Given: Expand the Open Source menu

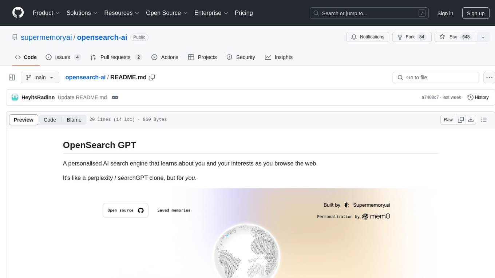Looking at the screenshot, I should click(167, 13).
